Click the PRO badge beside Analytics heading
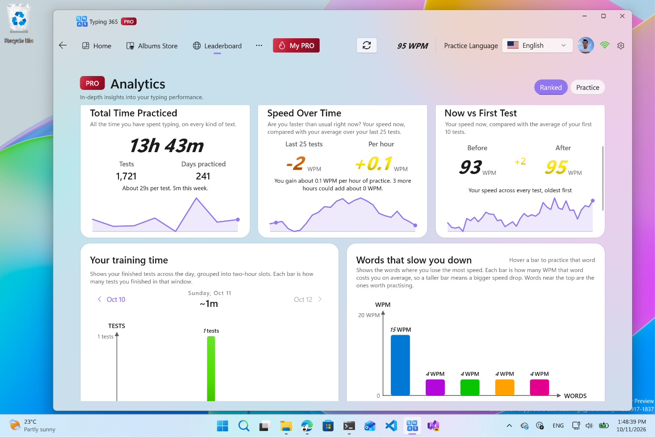655x437 pixels. click(92, 83)
